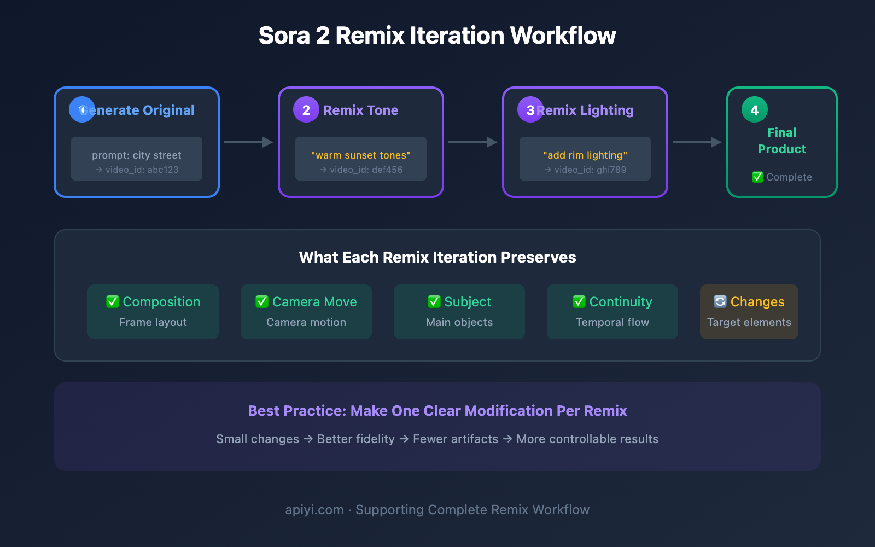Expand the arrow between Generate Original and Remix Tone
Viewport: 875px width, 547px height.
pos(249,142)
